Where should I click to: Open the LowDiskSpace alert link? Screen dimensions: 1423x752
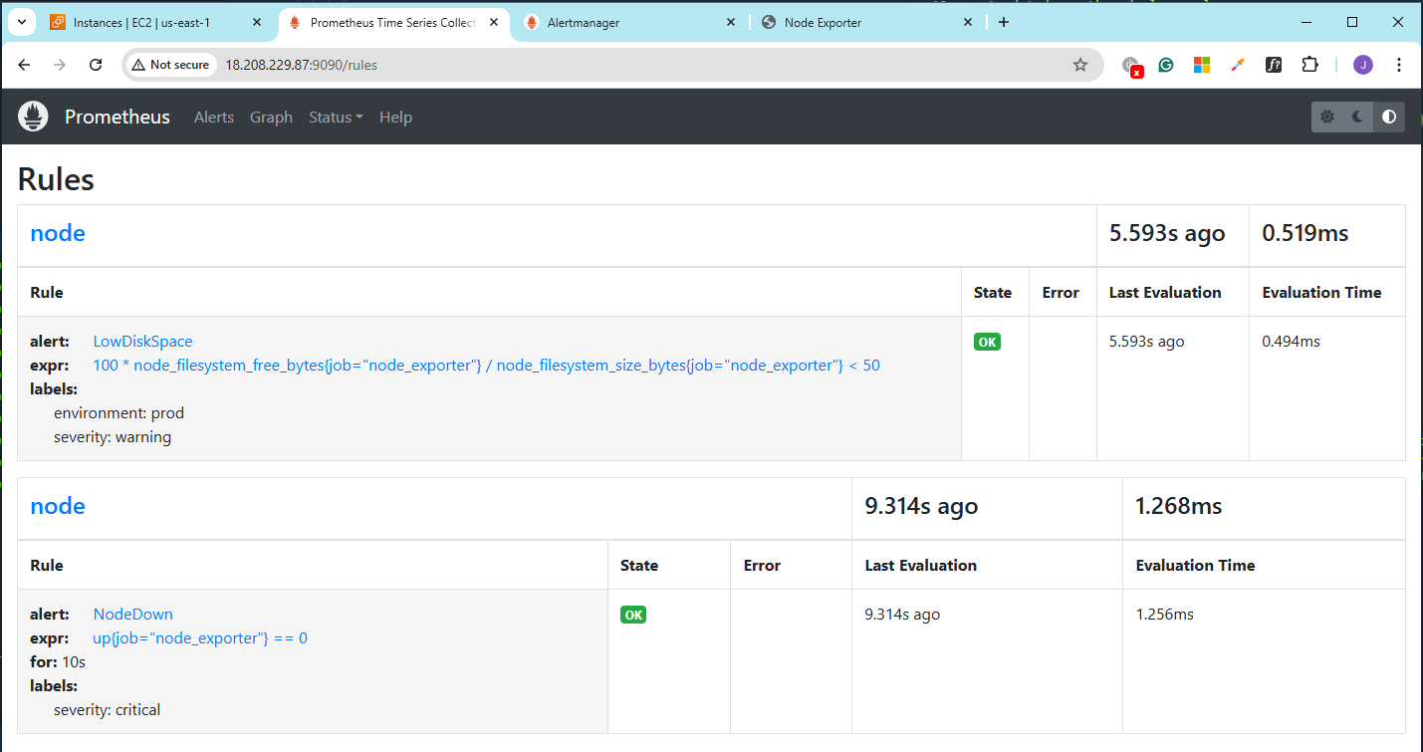click(x=142, y=342)
